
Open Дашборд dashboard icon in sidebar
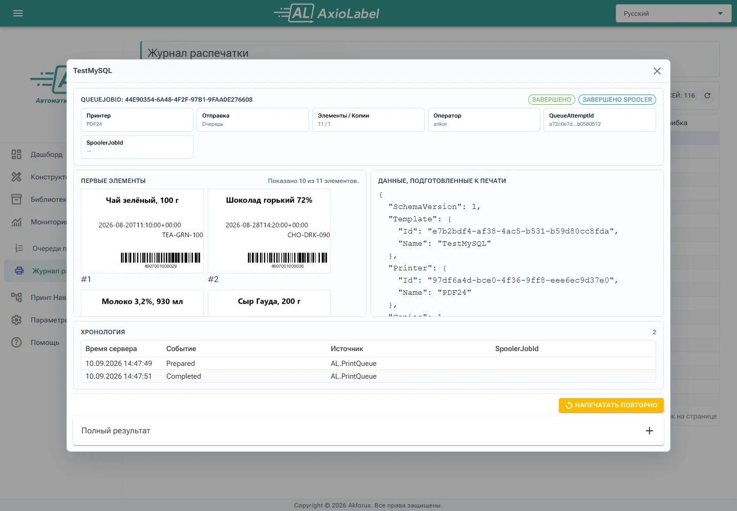16,154
